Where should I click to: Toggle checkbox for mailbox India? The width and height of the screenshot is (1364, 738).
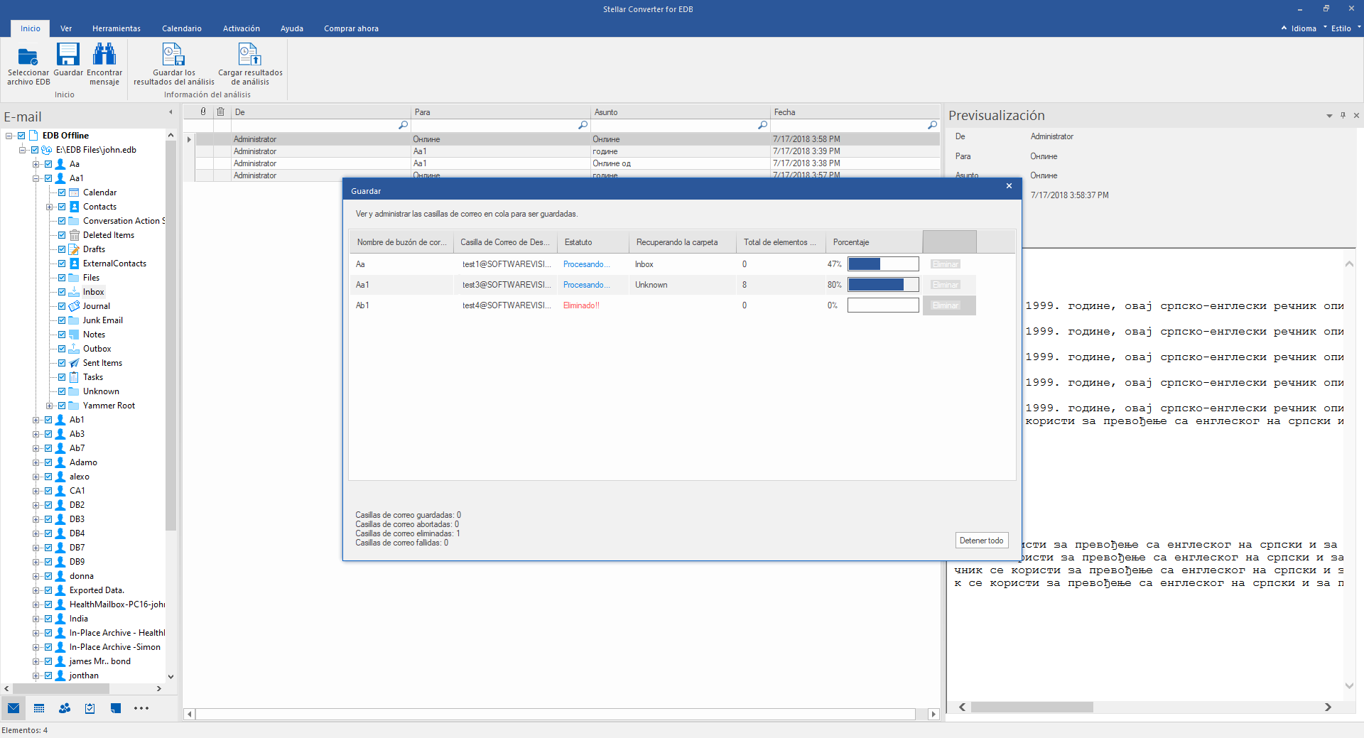(x=48, y=619)
